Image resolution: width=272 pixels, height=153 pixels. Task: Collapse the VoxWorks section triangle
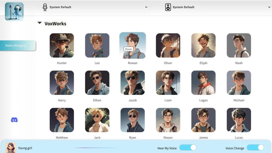coord(40,23)
